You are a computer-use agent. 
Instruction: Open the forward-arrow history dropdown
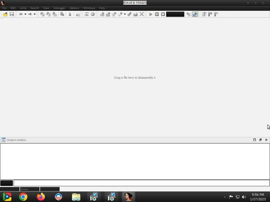pos(35,14)
